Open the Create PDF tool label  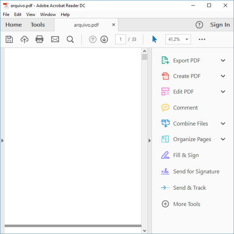point(187,76)
